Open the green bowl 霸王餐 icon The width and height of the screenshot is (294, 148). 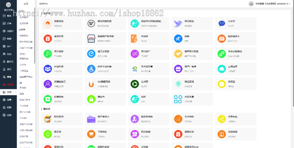[48, 134]
